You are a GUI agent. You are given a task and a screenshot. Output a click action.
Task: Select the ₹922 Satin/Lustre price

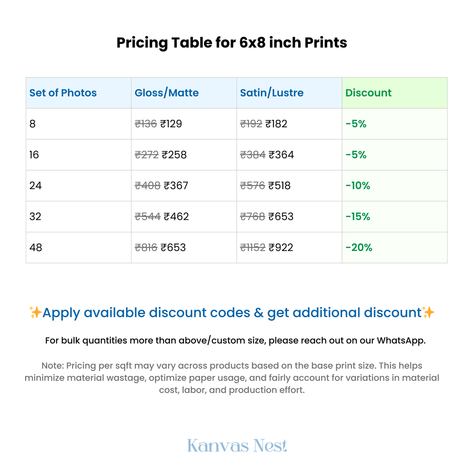click(x=281, y=247)
